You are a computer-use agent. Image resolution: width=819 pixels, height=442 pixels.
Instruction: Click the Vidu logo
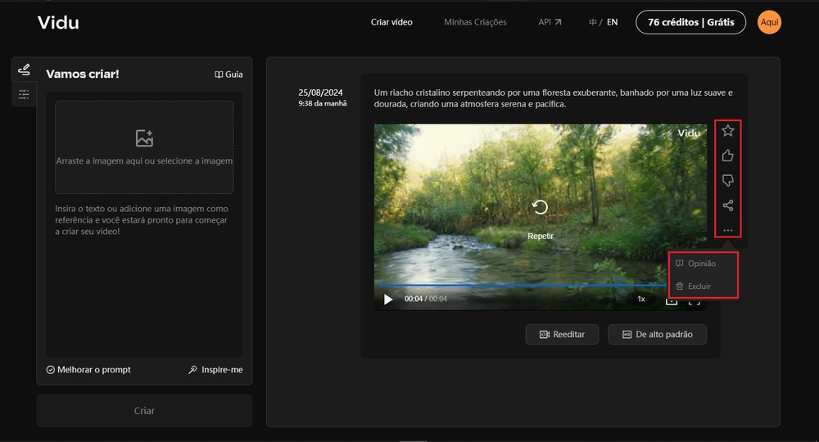[58, 22]
